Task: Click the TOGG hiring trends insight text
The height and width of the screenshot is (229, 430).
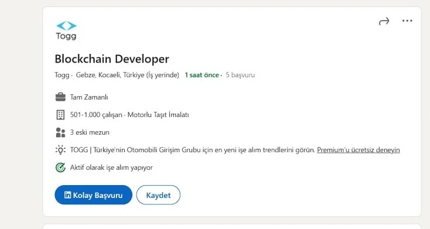Action: coord(193,150)
